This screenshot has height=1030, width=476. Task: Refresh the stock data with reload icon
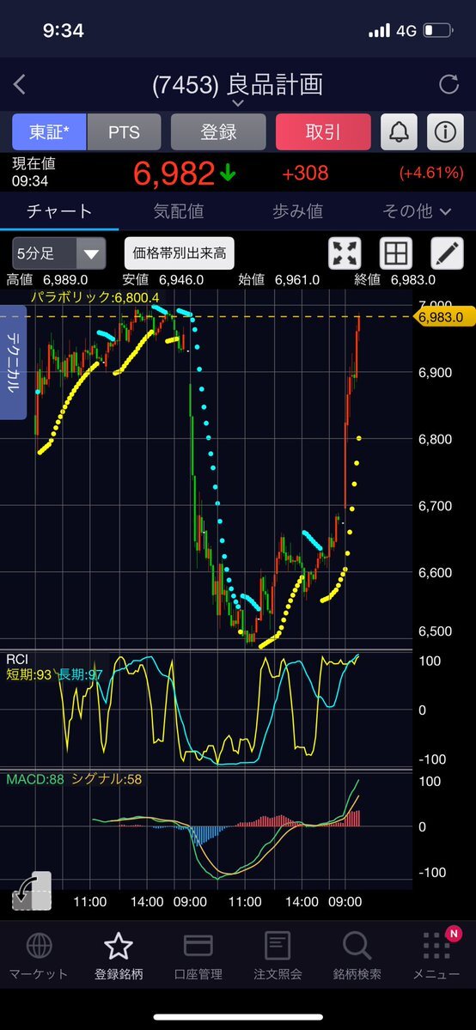pos(449,84)
